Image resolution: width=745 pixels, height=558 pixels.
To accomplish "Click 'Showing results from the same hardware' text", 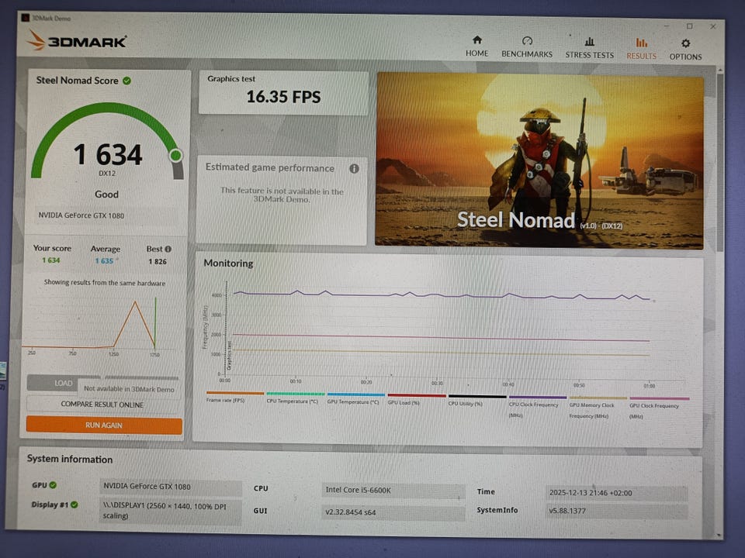I will click(x=105, y=282).
